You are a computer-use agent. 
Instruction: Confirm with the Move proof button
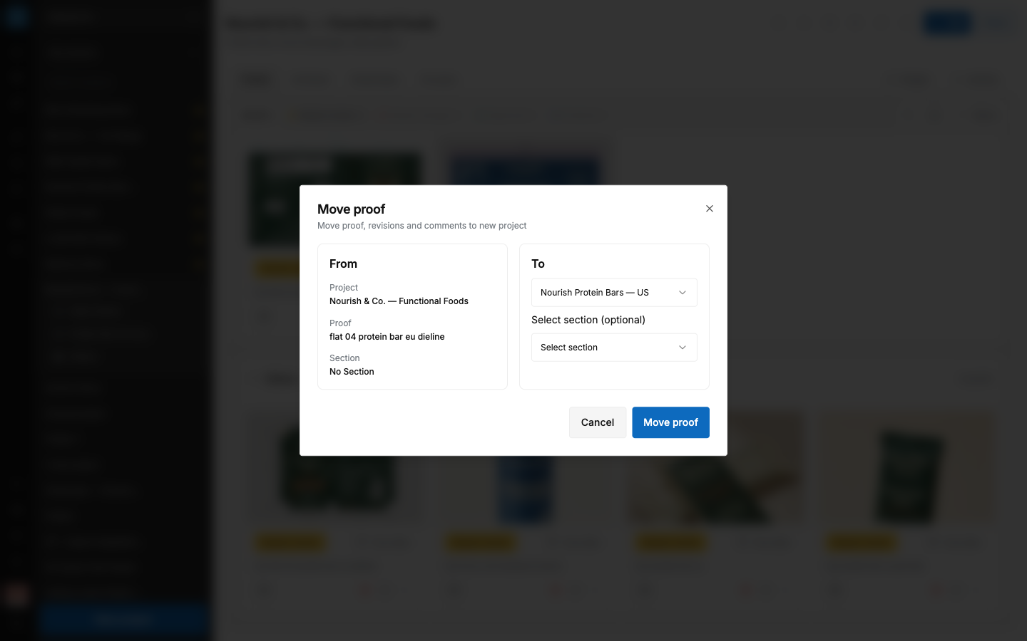[670, 422]
